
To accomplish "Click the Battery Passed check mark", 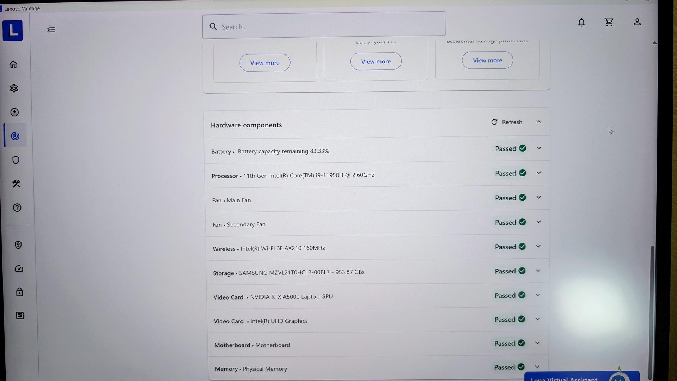I will click(523, 148).
